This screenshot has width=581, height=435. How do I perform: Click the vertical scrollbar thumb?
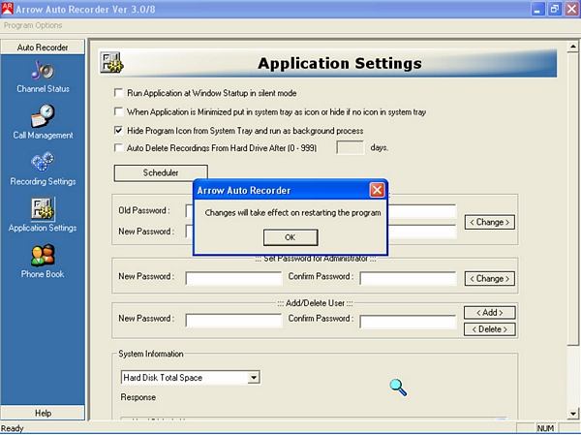(573, 200)
